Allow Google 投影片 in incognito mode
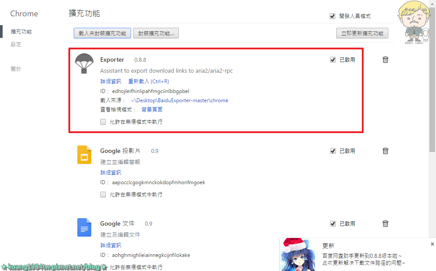436x271 pixels. (103, 195)
